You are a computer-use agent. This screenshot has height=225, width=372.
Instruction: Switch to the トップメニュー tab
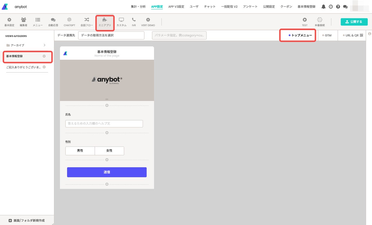300,35
